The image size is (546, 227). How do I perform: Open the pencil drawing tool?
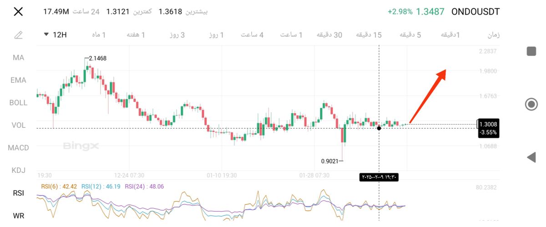click(18, 35)
